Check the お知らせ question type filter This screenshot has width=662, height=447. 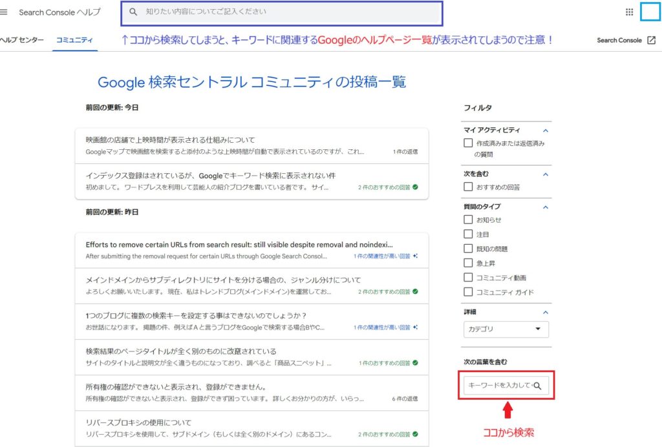468,220
